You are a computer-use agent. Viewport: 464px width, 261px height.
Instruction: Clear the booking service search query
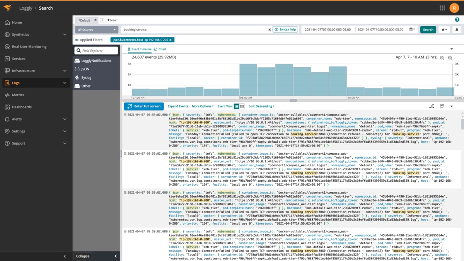click(270, 29)
